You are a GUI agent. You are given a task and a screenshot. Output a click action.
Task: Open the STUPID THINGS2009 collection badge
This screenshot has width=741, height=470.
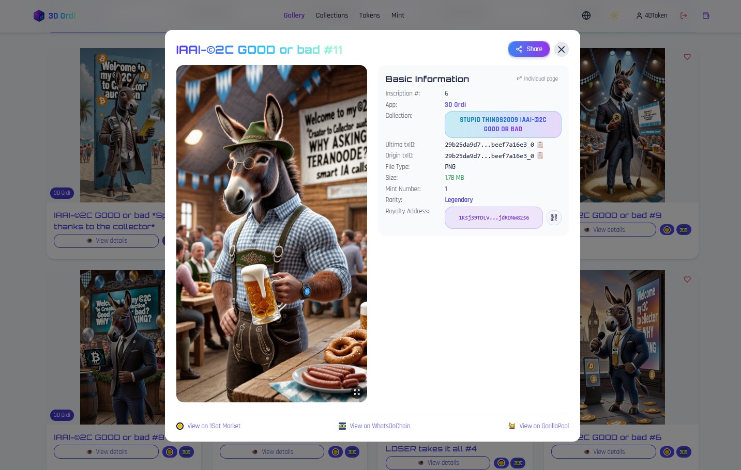pos(503,124)
